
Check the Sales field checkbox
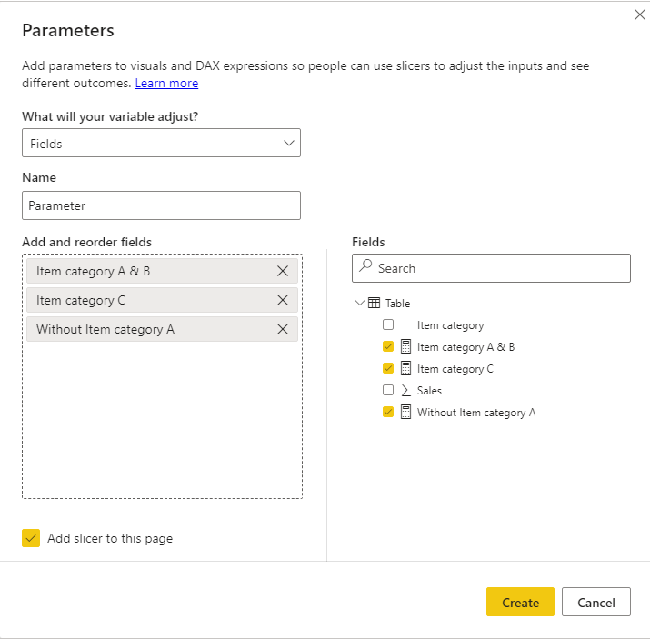(388, 390)
